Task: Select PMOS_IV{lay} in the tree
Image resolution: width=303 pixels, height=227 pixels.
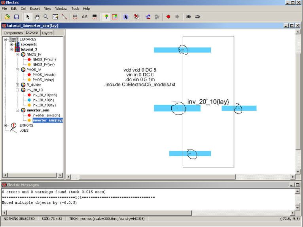Action: 43,79
